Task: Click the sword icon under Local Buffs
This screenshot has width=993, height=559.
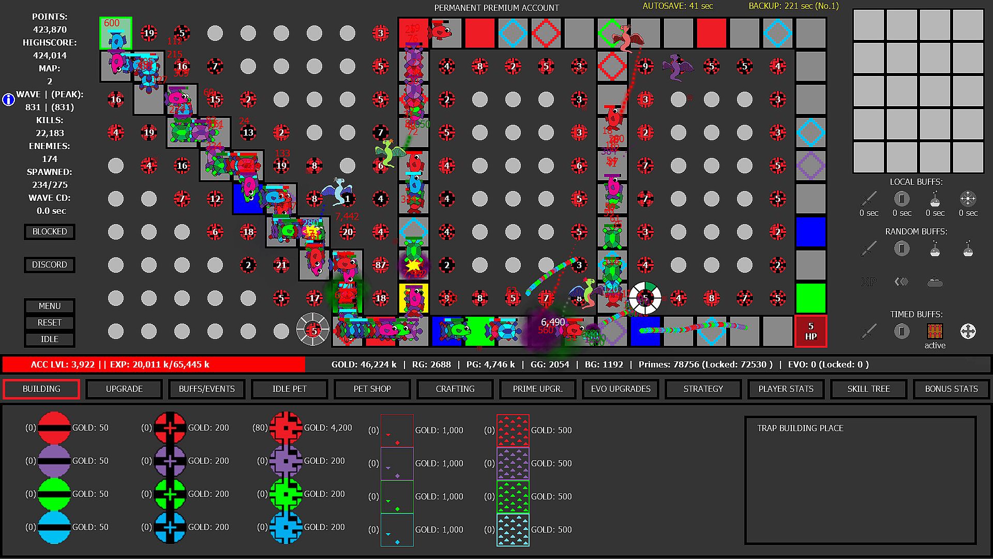Action: pyautogui.click(x=869, y=199)
